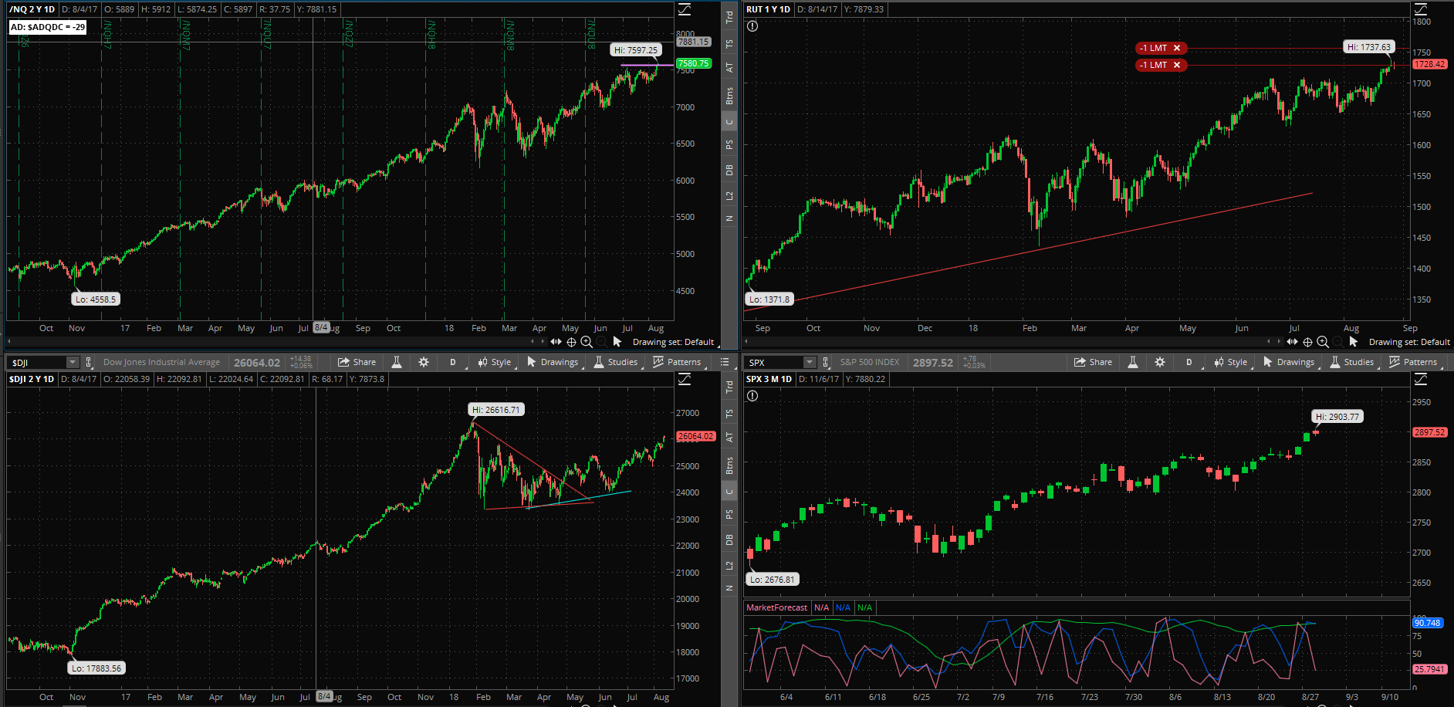Open Drawings menu in SPX toolbar
The height and width of the screenshot is (707, 1454).
point(1289,362)
